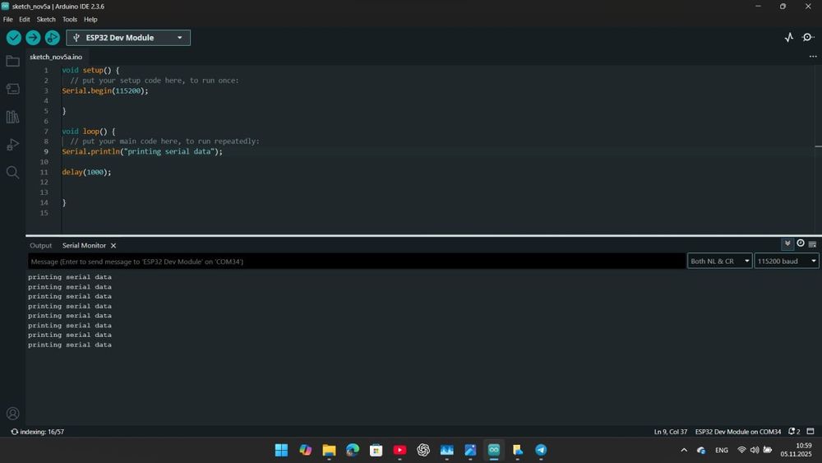Toggle the bottom panel icon in status bar
This screenshot has width=822, height=463.
point(810,431)
